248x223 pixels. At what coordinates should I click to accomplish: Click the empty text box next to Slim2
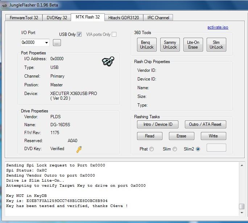point(216,148)
